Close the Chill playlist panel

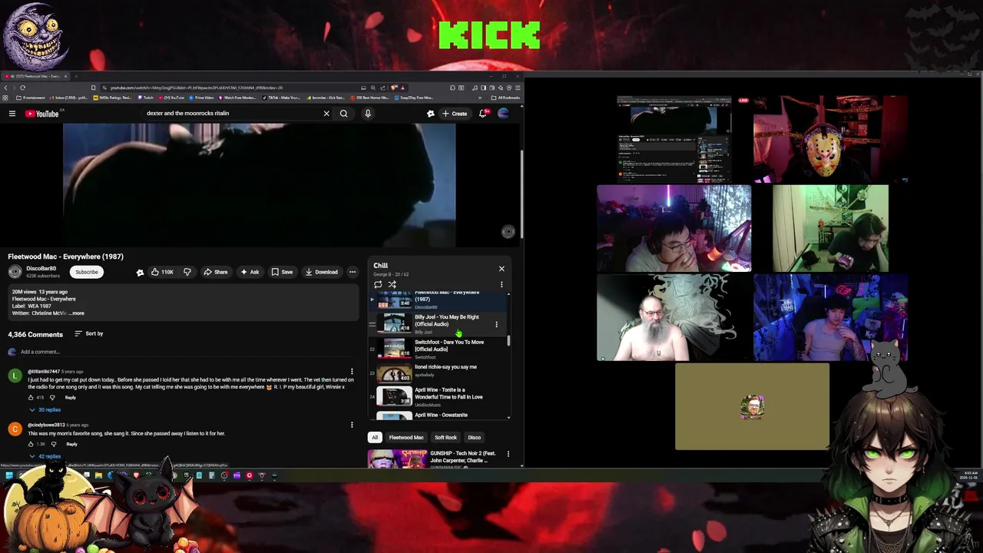501,269
